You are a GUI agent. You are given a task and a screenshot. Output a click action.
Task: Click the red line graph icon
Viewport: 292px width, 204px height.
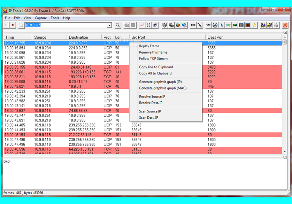(142, 25)
